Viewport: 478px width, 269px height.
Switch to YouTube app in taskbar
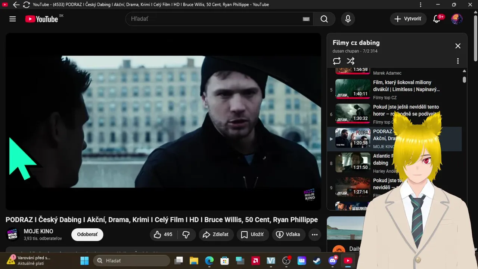(348, 260)
